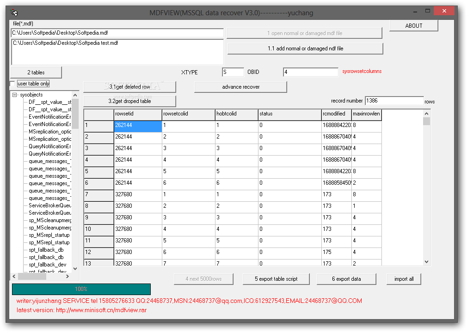
Task: Click '5 export table script' button
Action: [x=276, y=279]
